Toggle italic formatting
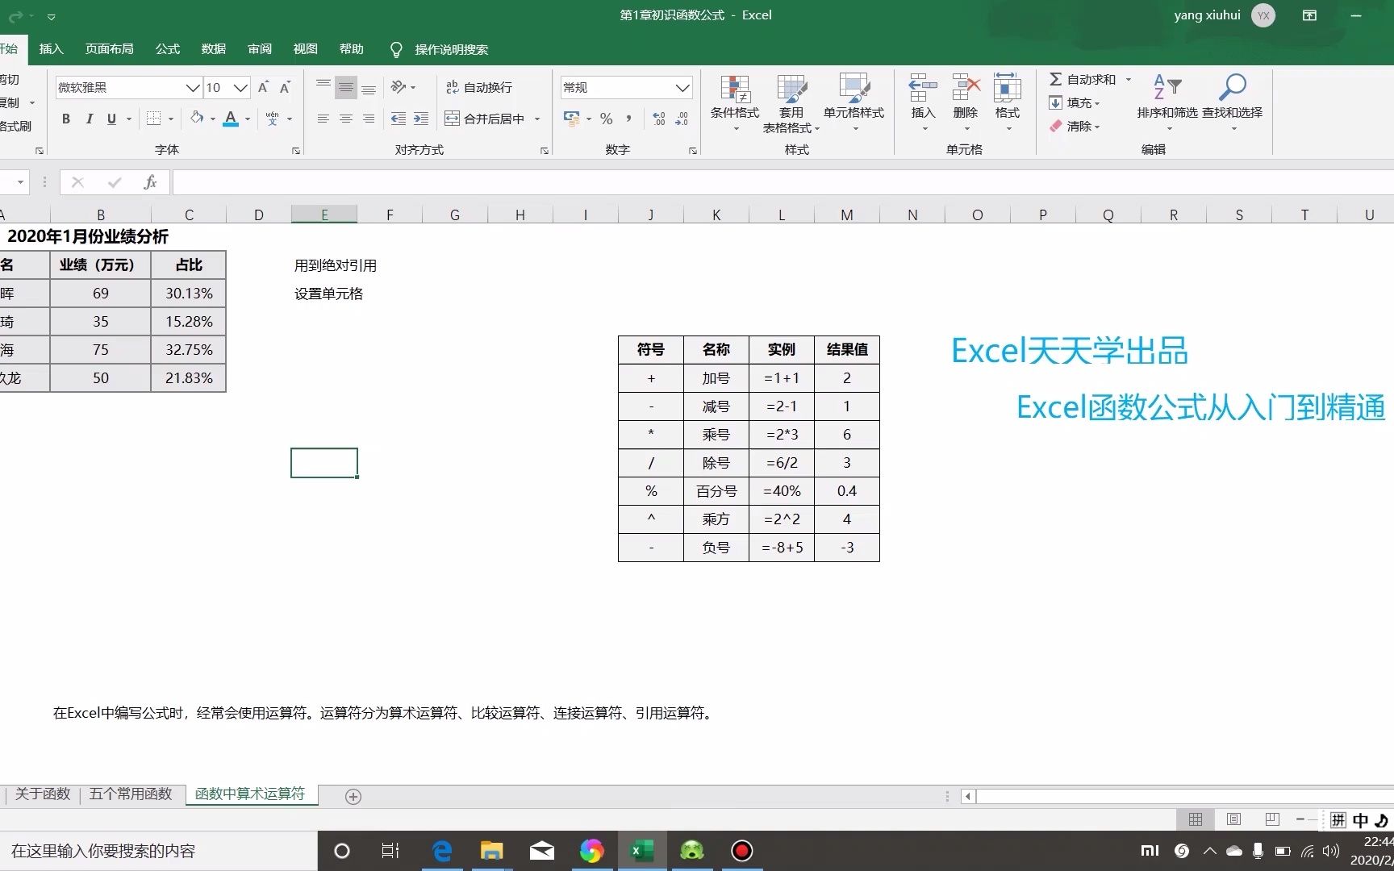This screenshot has width=1394, height=871. pos(90,119)
